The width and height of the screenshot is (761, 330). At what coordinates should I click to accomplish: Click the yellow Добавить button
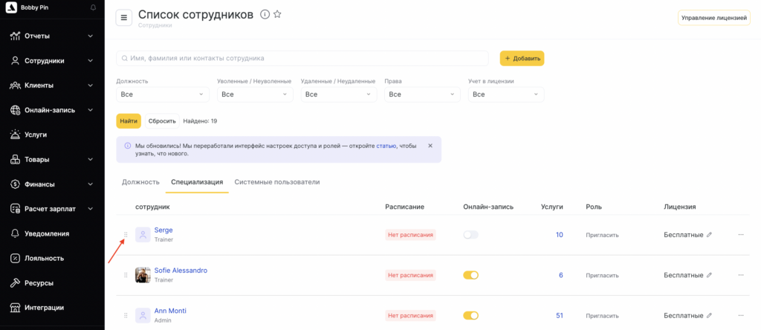click(x=522, y=58)
